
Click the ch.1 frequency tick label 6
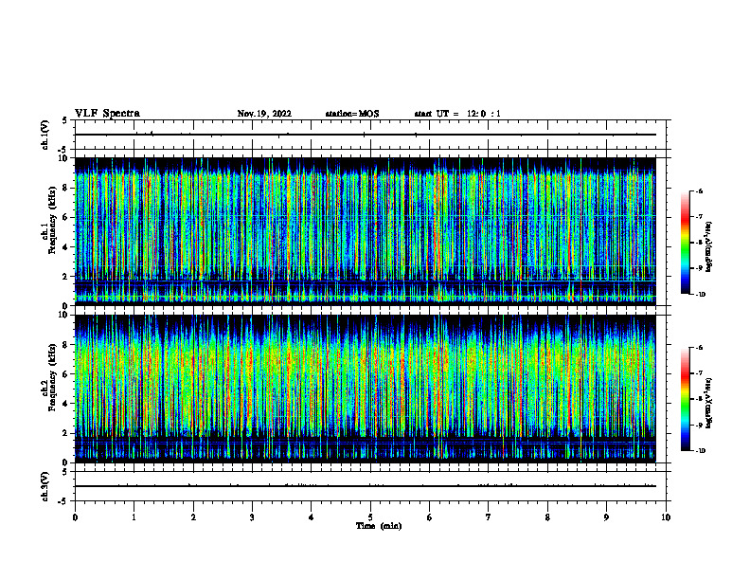tap(65, 218)
